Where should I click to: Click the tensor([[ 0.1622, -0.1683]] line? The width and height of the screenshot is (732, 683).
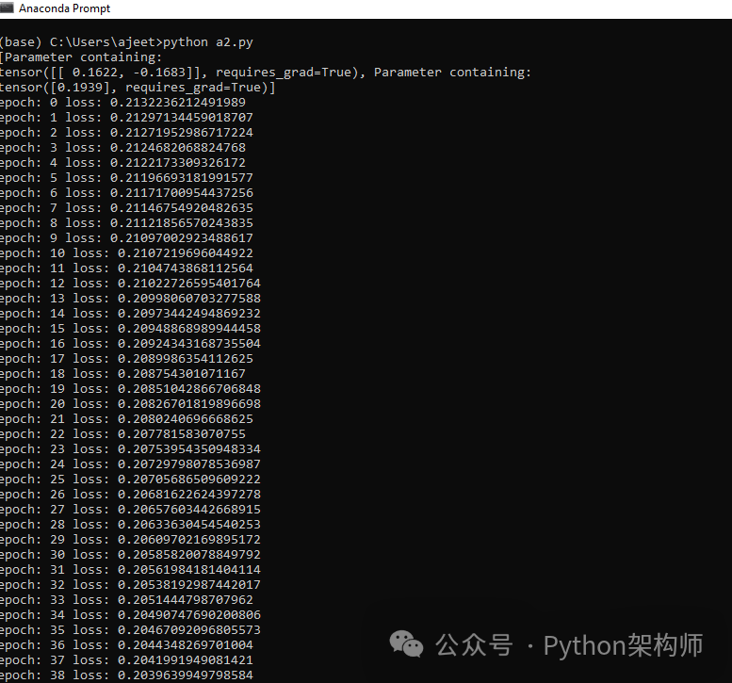tap(265, 73)
